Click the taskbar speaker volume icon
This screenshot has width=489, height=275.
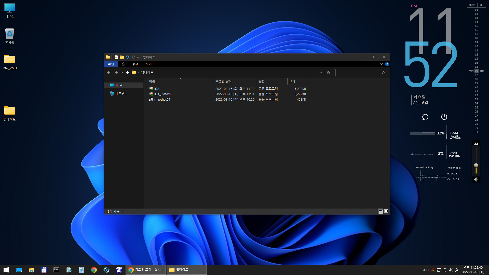click(451, 270)
